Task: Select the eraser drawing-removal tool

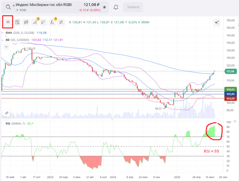Action: point(43,22)
